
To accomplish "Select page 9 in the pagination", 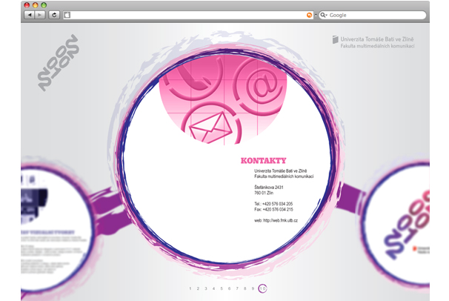I will point(253,288).
